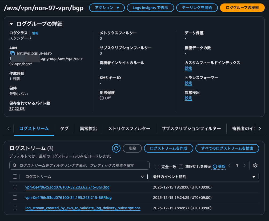Click the info icon beside 期限切れを表示
This screenshot has height=221, width=269.
point(215,166)
